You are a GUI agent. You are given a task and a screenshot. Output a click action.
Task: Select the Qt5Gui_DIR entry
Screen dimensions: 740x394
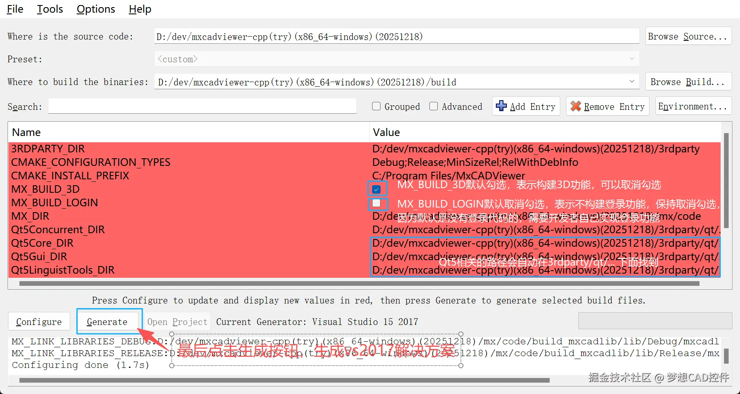(x=39, y=256)
